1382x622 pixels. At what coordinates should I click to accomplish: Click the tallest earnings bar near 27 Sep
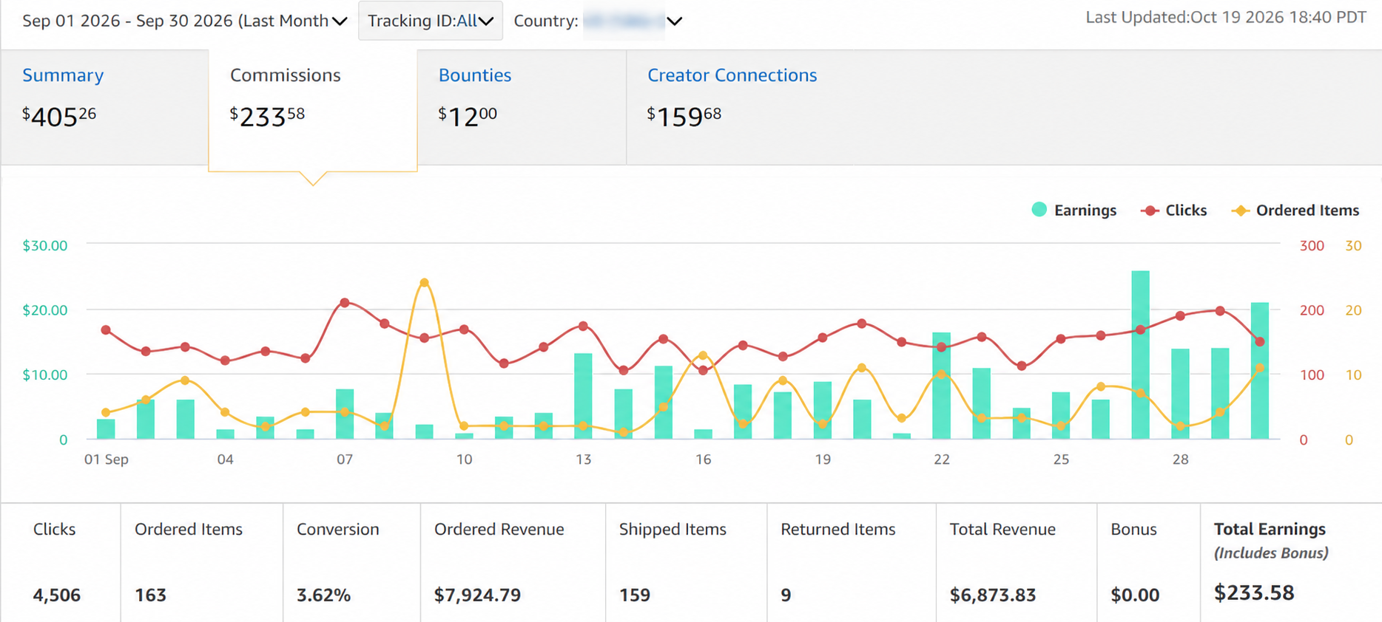[1140, 355]
